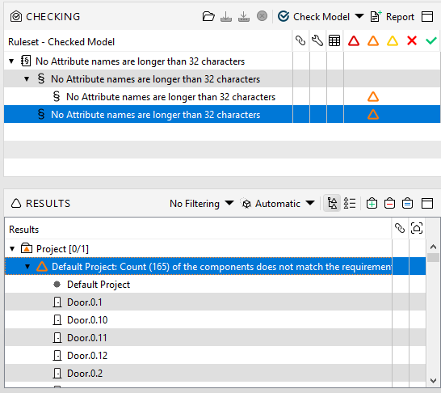This screenshot has height=393, width=441.
Task: Select Door.0.1 in results
Action: point(84,302)
